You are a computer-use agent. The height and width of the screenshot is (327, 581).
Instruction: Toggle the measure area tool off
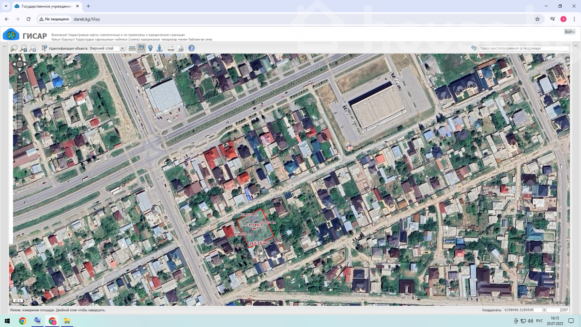tap(141, 48)
